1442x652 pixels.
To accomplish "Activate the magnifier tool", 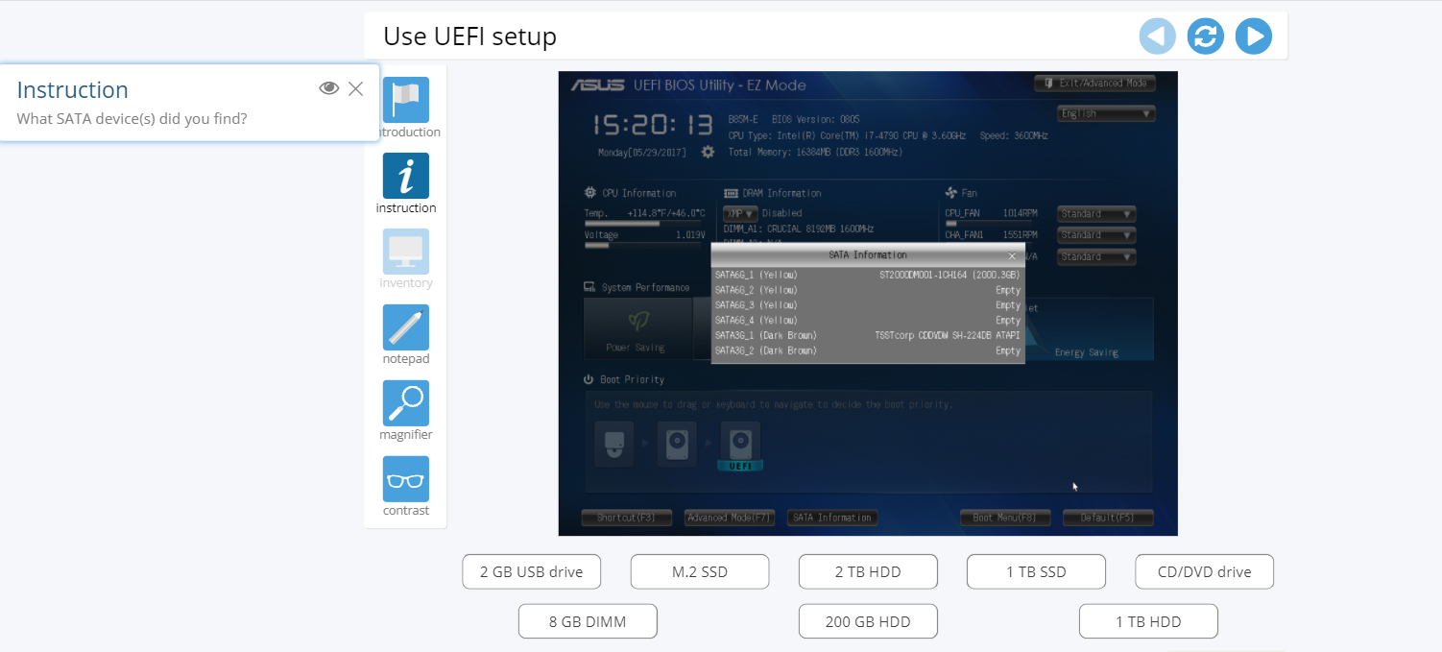I will click(406, 403).
